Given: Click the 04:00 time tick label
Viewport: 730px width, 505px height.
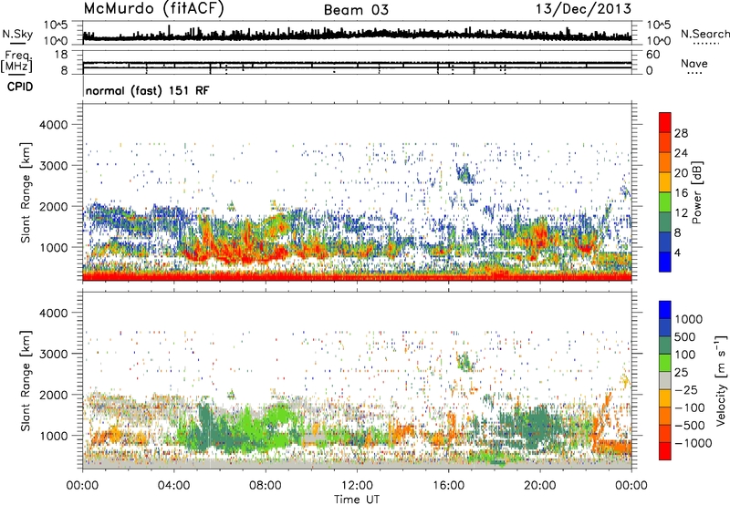Looking at the screenshot, I should [x=173, y=486].
